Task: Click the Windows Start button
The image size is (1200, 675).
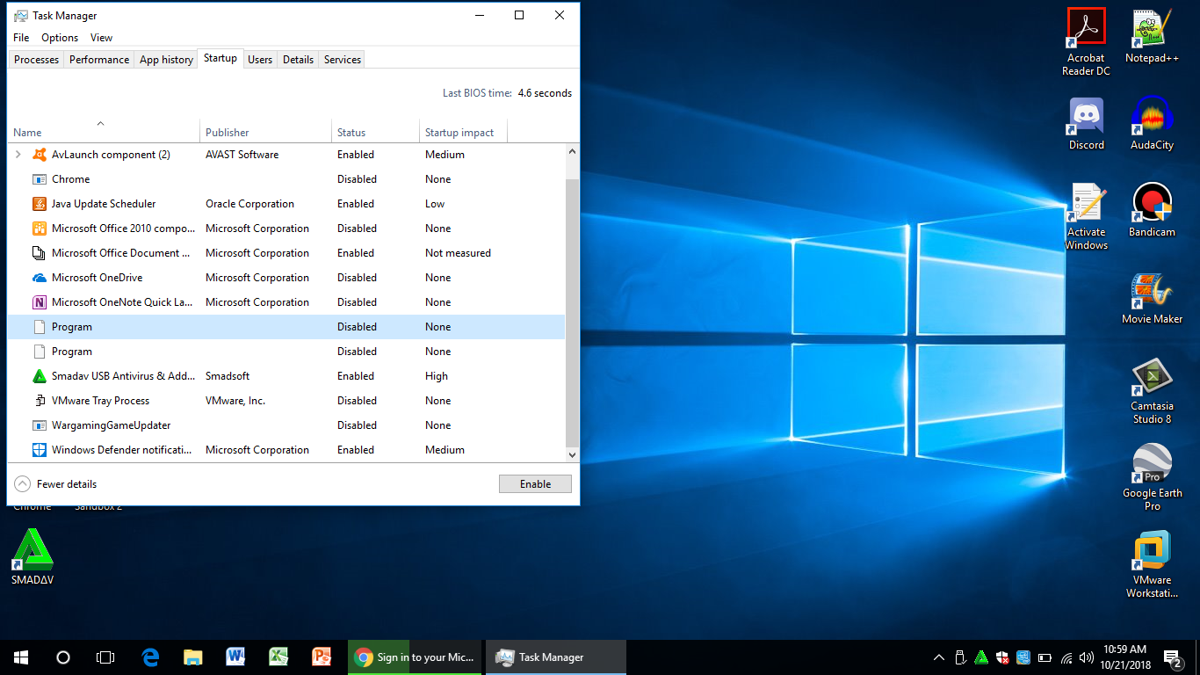Action: pyautogui.click(x=21, y=657)
